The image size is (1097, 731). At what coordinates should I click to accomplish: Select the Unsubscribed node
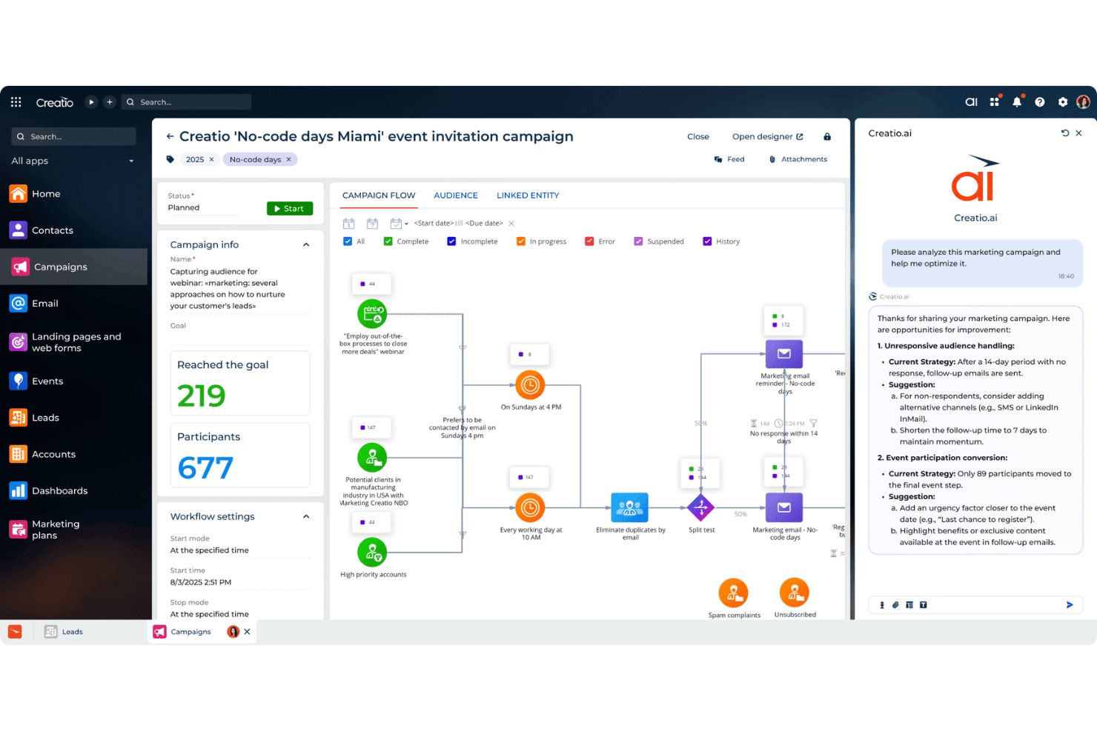coord(794,593)
